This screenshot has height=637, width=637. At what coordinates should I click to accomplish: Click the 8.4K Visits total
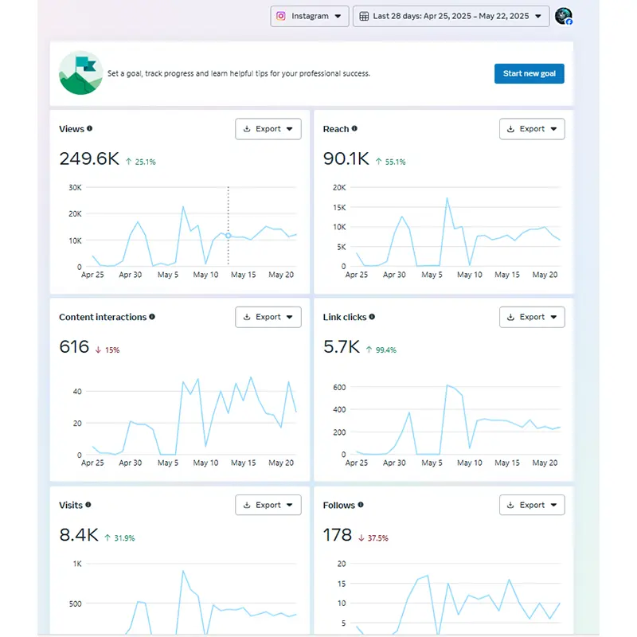pos(79,534)
